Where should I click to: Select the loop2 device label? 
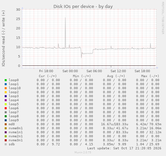pyautogui.click(x=14, y=92)
